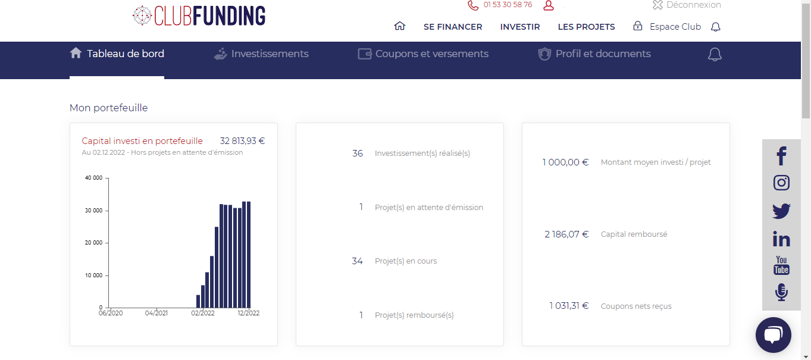Click the notification bell beside Espace Club
This screenshot has width=811, height=360.
coord(716,27)
